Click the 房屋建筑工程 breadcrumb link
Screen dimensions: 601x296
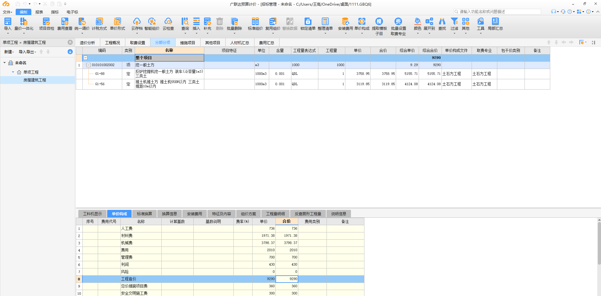point(34,42)
